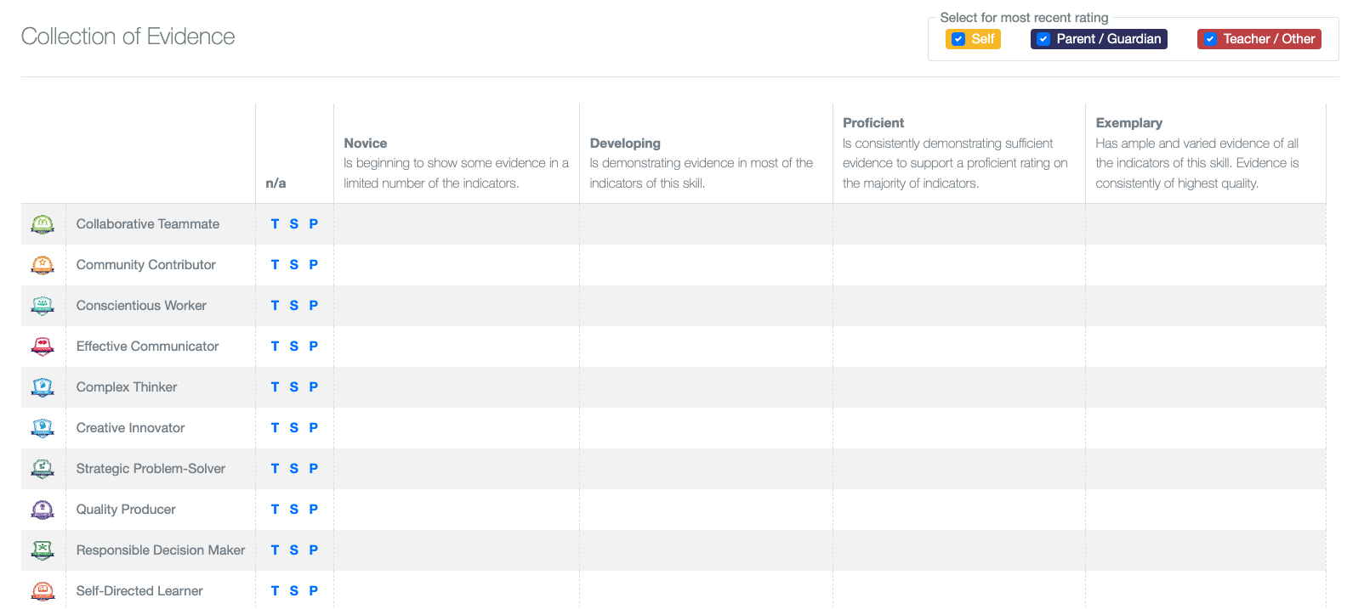Open the Self-Directed Learner skill
Screen dimensions: 1347x609
[139, 591]
